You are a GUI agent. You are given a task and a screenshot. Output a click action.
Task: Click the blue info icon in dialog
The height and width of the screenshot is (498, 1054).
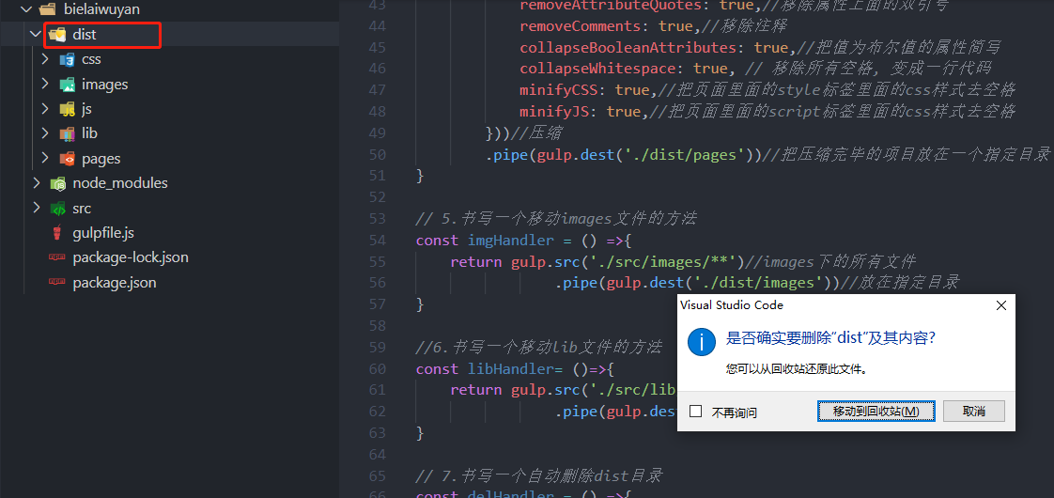pos(701,342)
